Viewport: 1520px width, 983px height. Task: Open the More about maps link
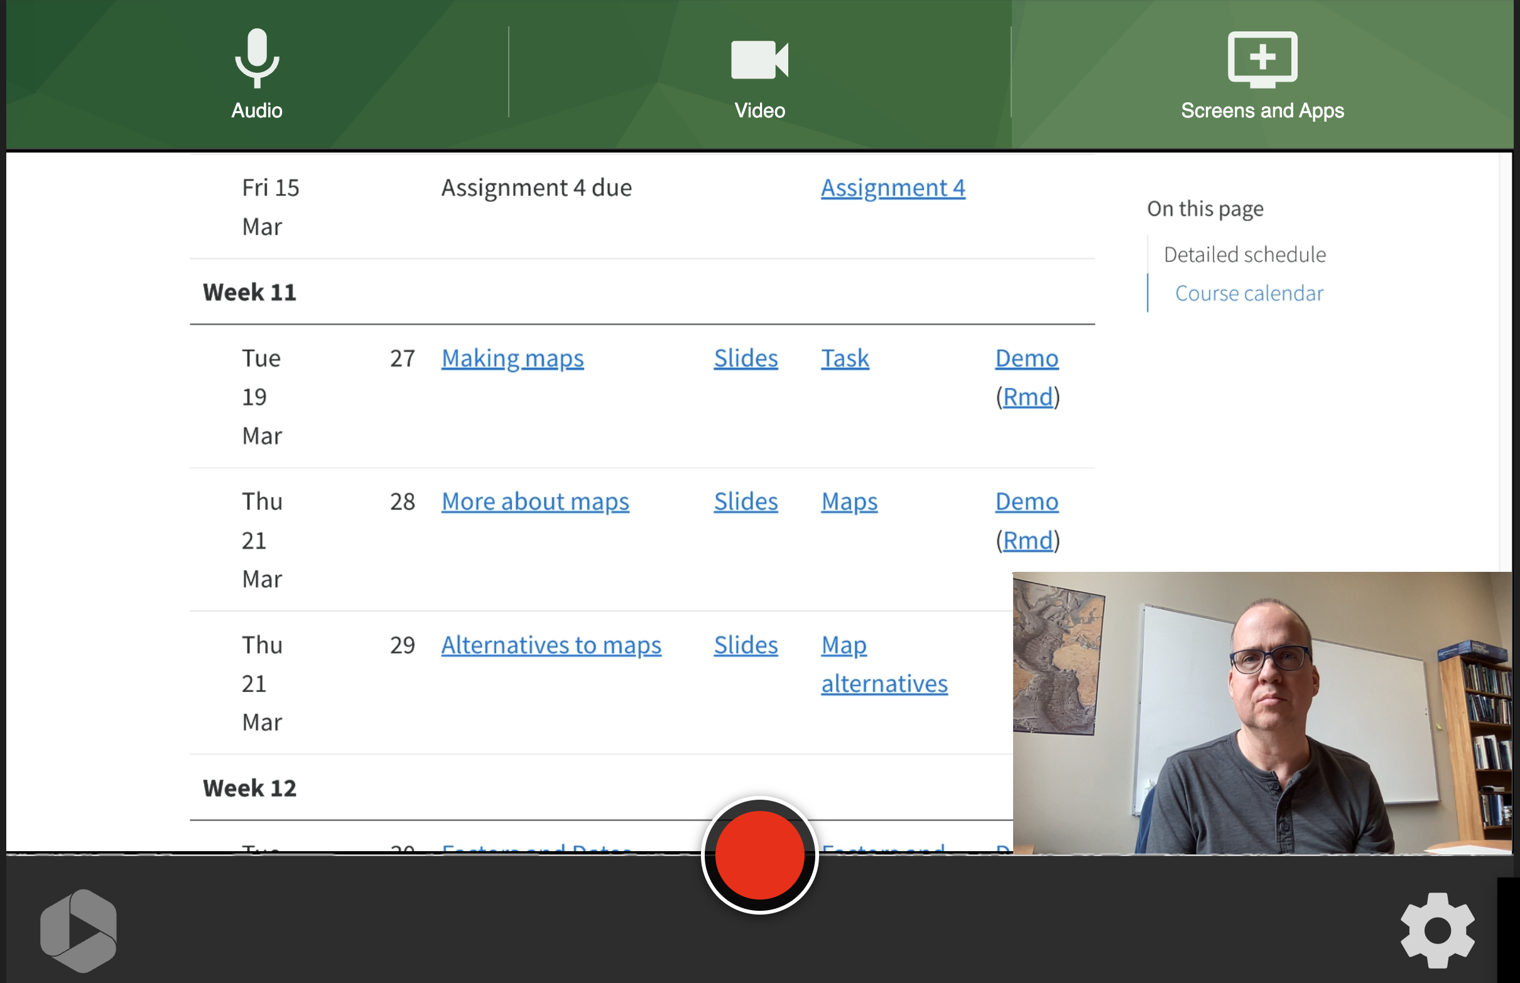535,501
